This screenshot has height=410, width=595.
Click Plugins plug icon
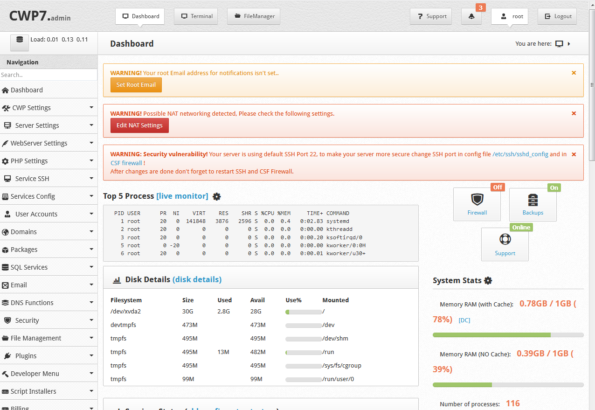7,356
